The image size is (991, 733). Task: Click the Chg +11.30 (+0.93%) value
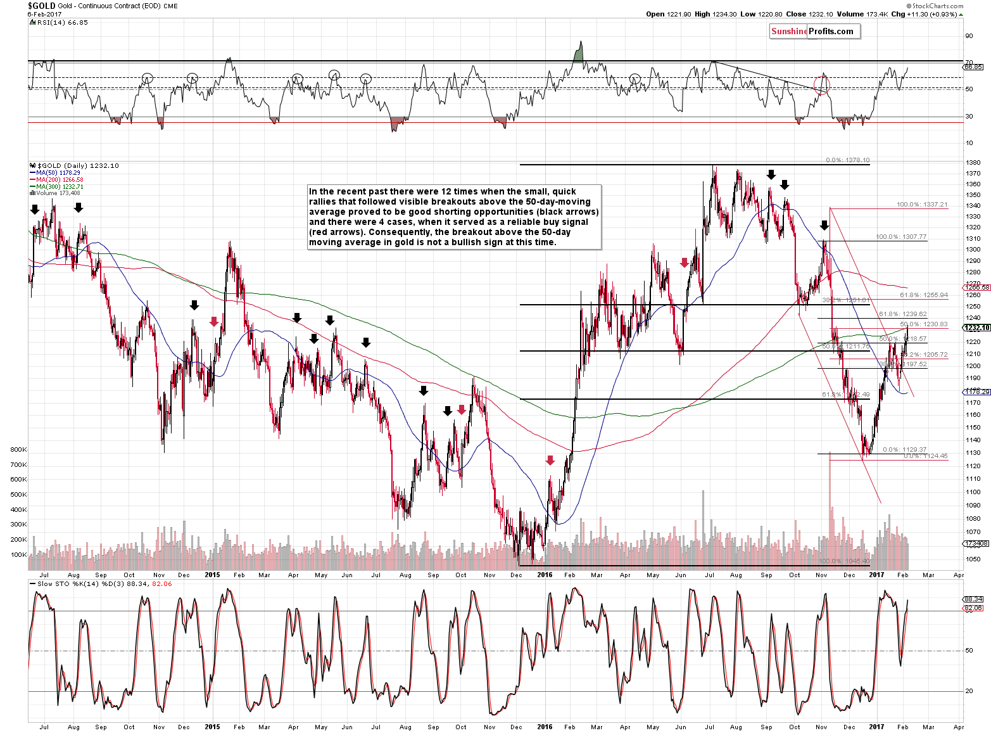(x=927, y=14)
